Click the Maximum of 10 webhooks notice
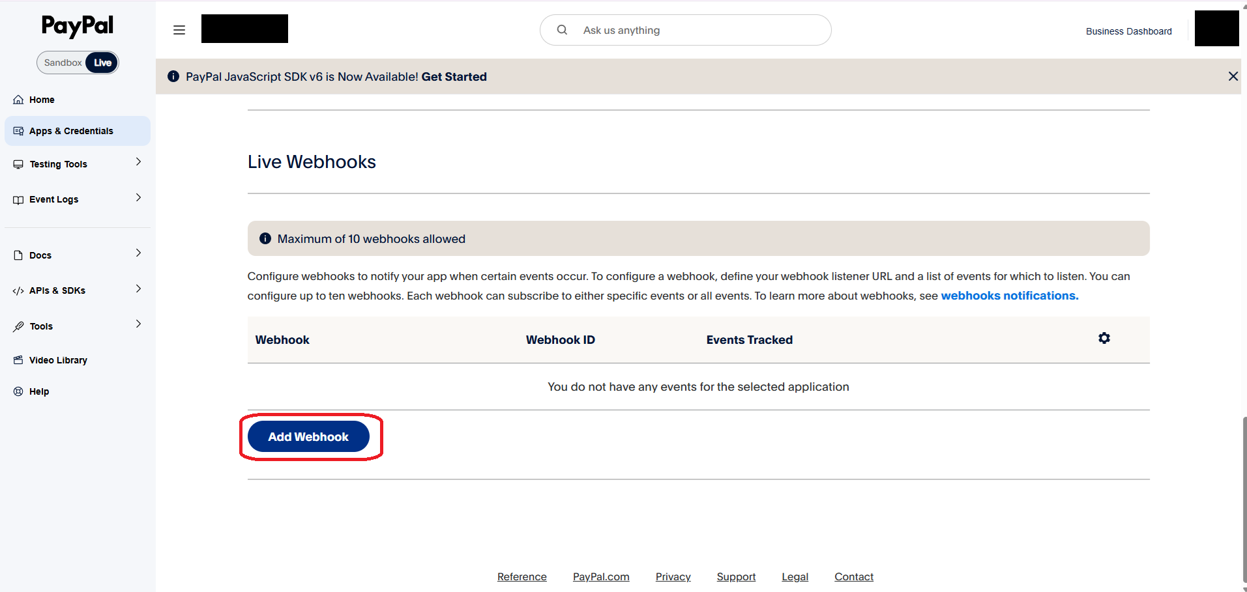Viewport: 1247px width, 592px height. pyautogui.click(x=699, y=238)
